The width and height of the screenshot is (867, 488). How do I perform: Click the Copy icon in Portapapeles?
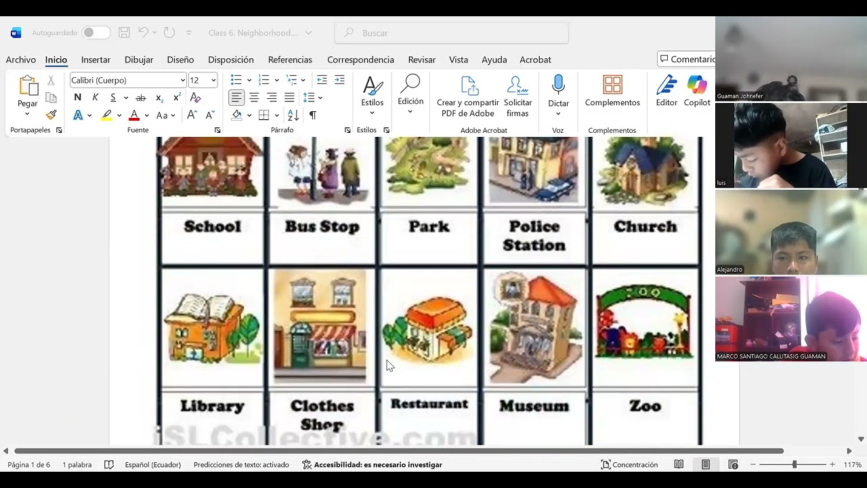pyautogui.click(x=51, y=98)
